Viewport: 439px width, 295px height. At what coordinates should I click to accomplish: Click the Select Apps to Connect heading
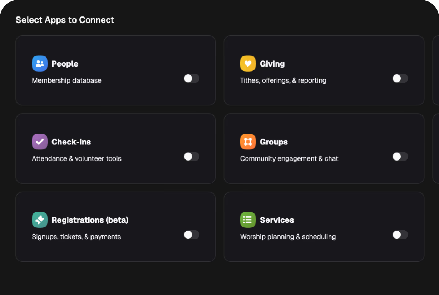tap(65, 20)
